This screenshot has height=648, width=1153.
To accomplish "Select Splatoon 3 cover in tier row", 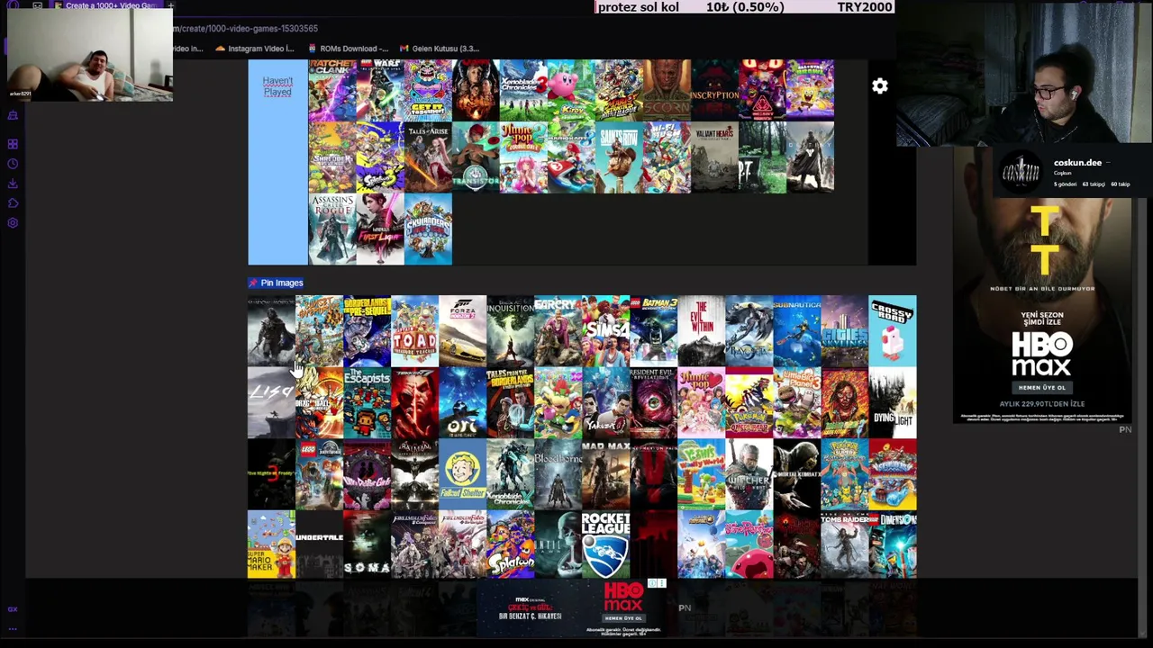I will [x=380, y=157].
